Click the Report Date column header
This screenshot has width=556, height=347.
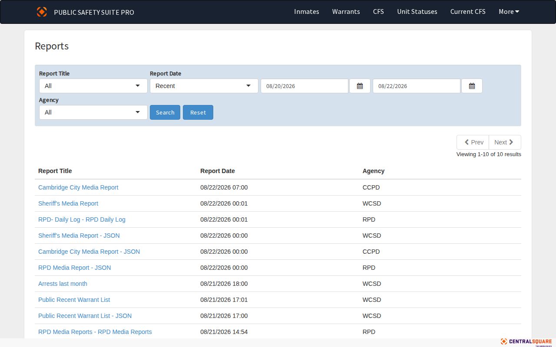[218, 171]
